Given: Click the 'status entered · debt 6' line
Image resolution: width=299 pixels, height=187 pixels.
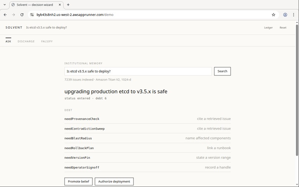Looking at the screenshot, I should pyautogui.click(x=85, y=98).
